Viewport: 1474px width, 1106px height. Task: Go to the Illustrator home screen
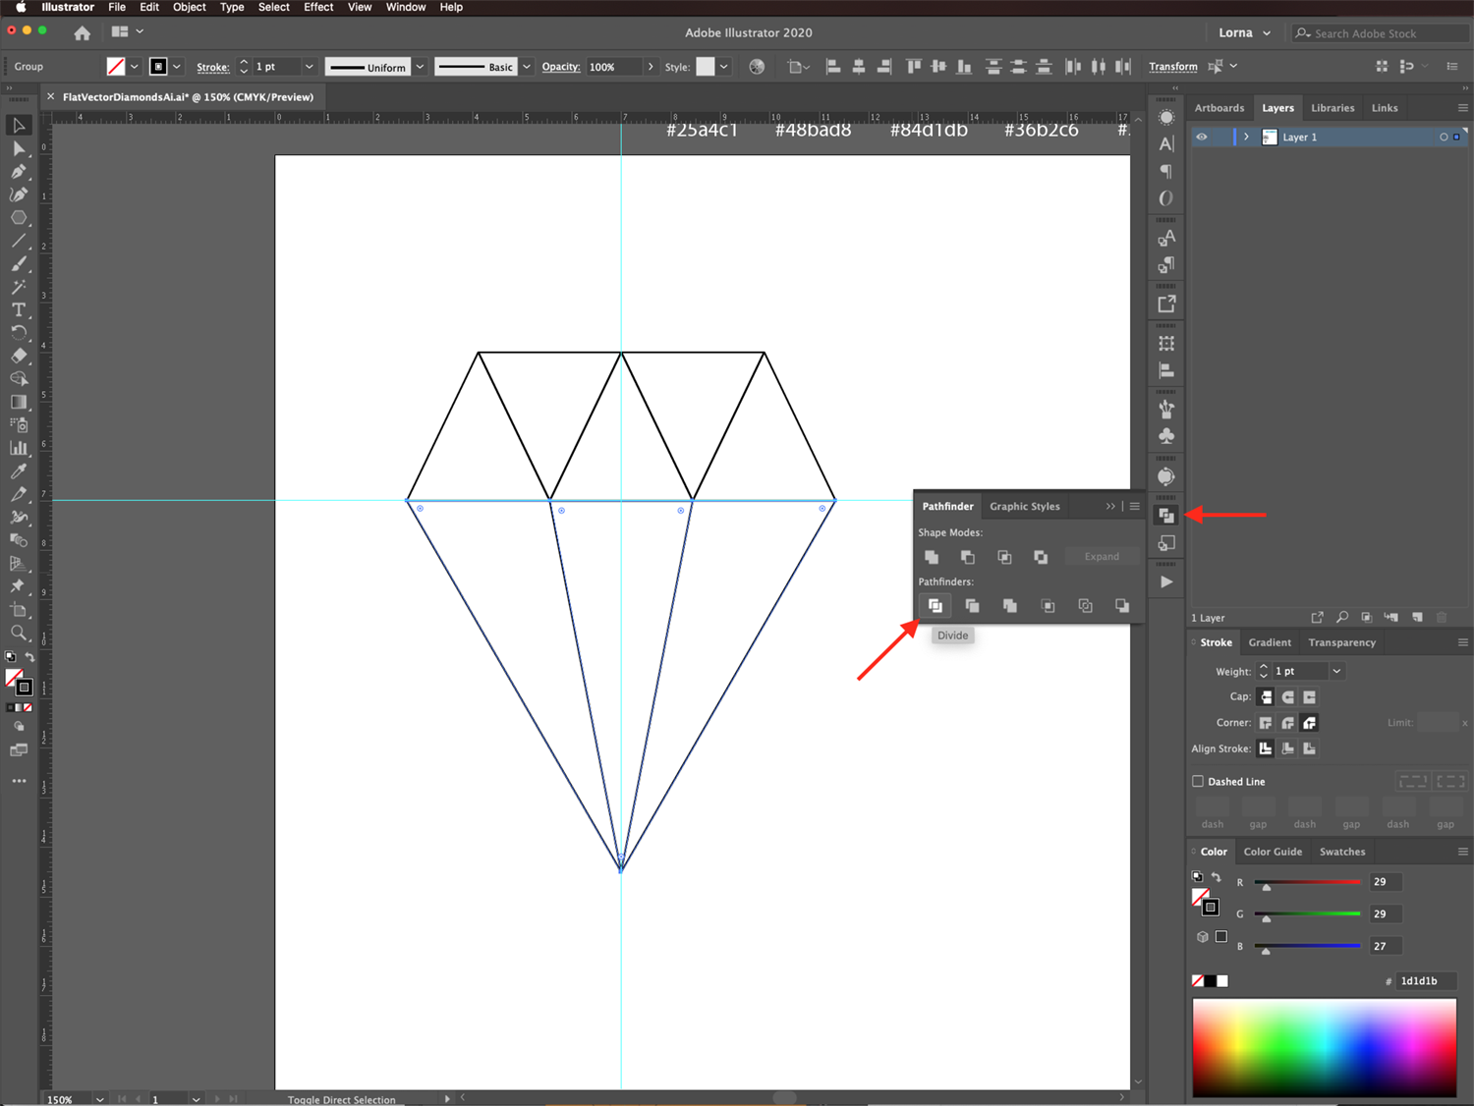pyautogui.click(x=83, y=32)
